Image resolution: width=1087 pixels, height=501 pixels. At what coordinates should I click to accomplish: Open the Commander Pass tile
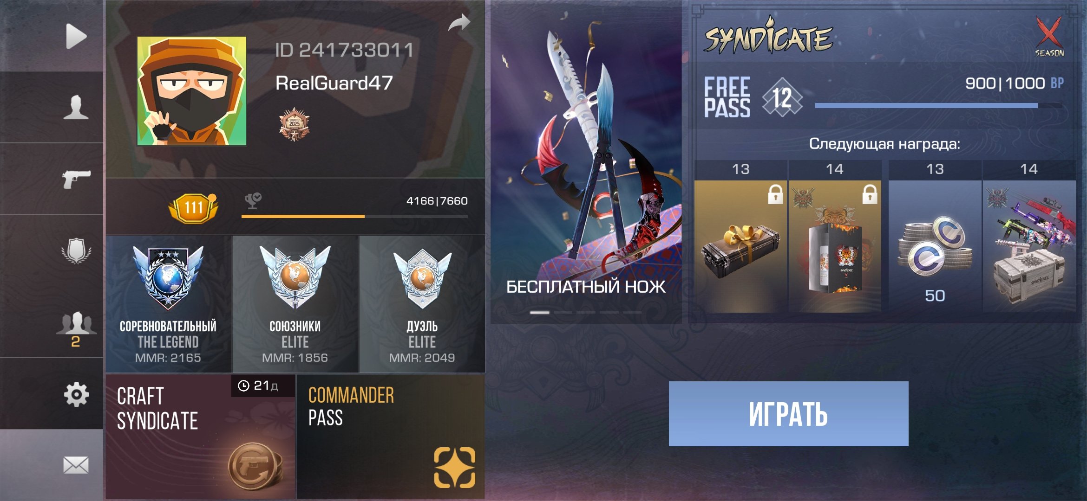391,437
